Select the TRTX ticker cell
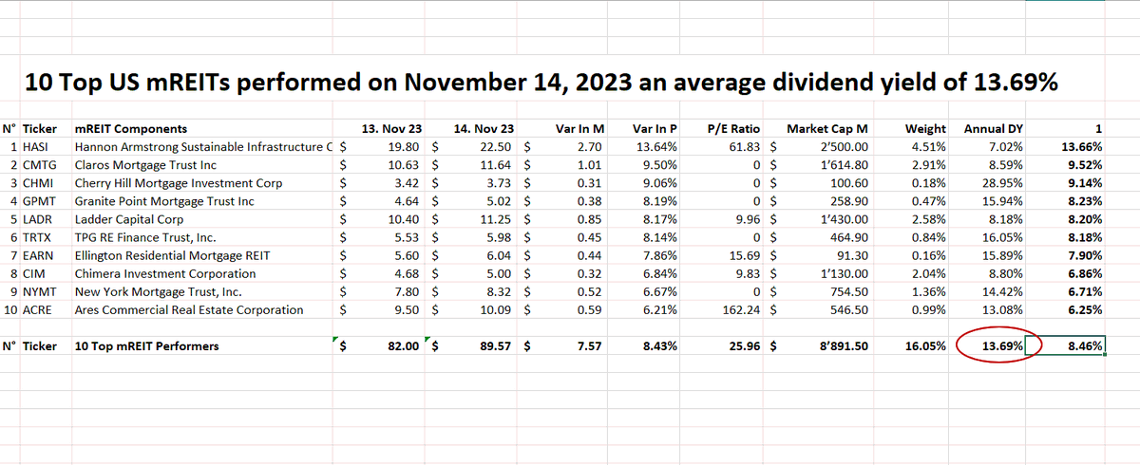Image resolution: width=1140 pixels, height=465 pixels. [x=38, y=237]
